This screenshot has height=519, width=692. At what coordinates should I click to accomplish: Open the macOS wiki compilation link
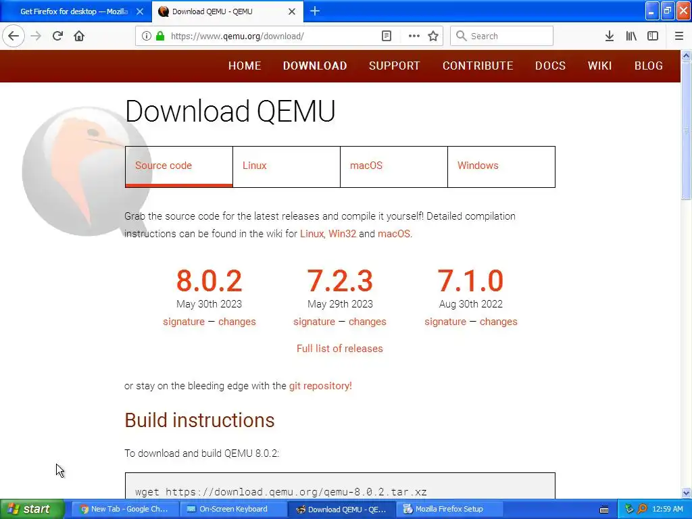coord(394,233)
